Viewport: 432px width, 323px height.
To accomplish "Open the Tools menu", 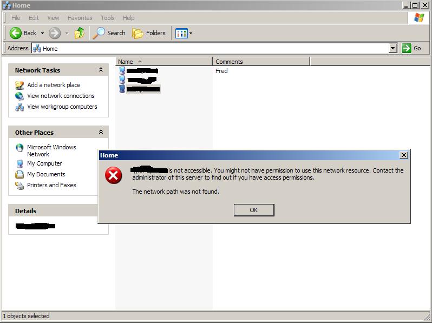I will (x=107, y=18).
